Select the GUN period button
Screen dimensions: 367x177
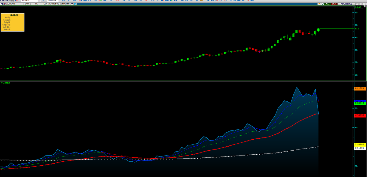pos(27,4)
